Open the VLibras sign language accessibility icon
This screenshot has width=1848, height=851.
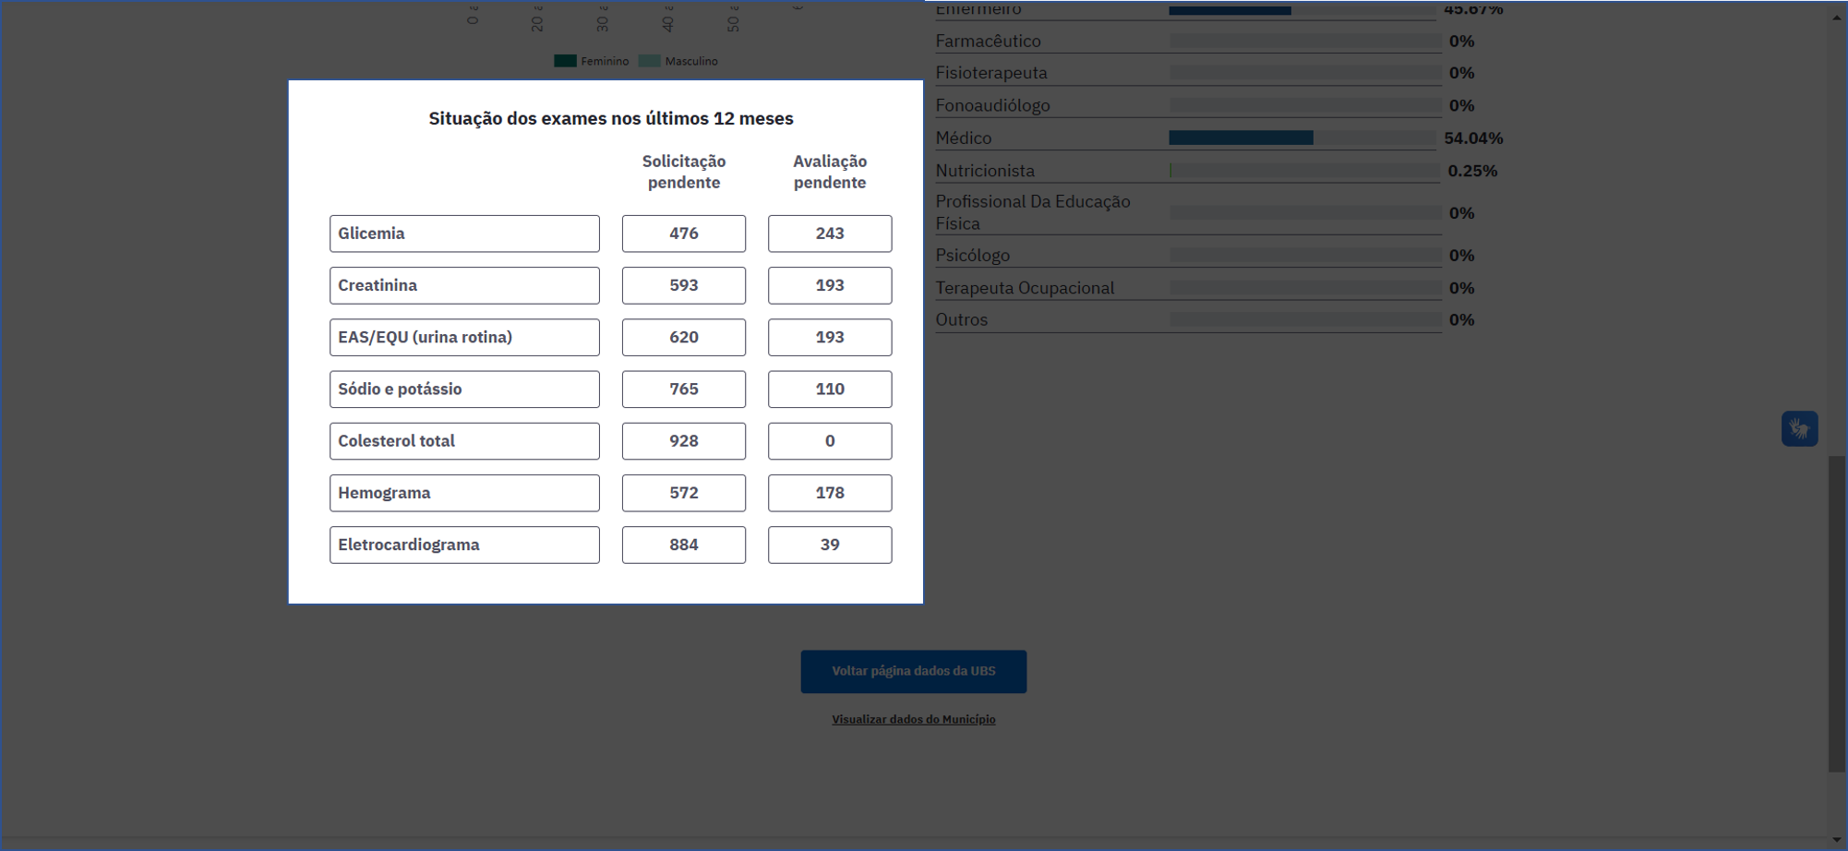click(1799, 428)
